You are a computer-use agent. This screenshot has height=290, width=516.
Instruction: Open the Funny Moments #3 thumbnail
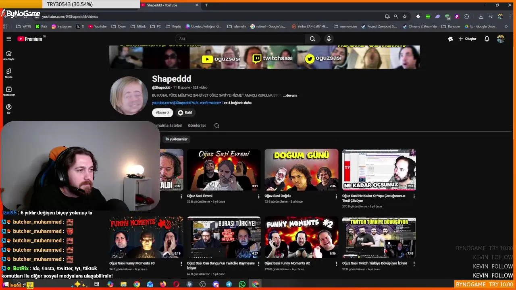146,238
